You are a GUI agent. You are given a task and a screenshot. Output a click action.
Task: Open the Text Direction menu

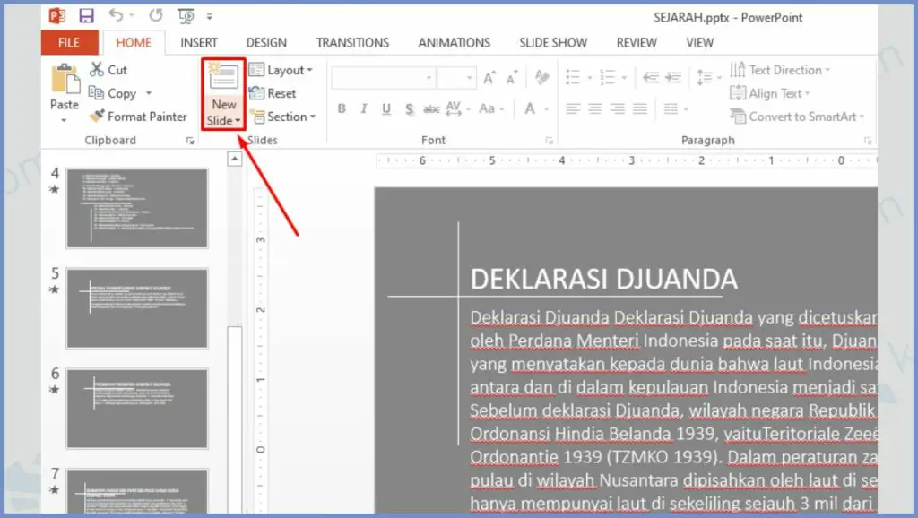coord(781,70)
